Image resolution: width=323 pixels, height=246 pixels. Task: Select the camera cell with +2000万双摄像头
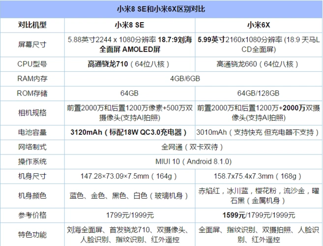259,113
